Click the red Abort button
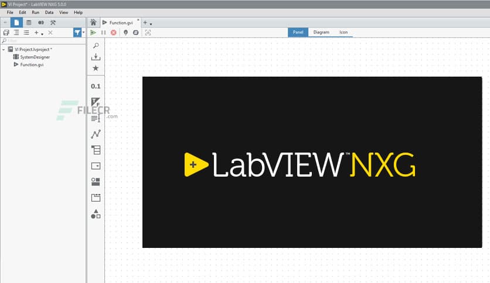Image resolution: width=490 pixels, height=283 pixels. coord(114,32)
